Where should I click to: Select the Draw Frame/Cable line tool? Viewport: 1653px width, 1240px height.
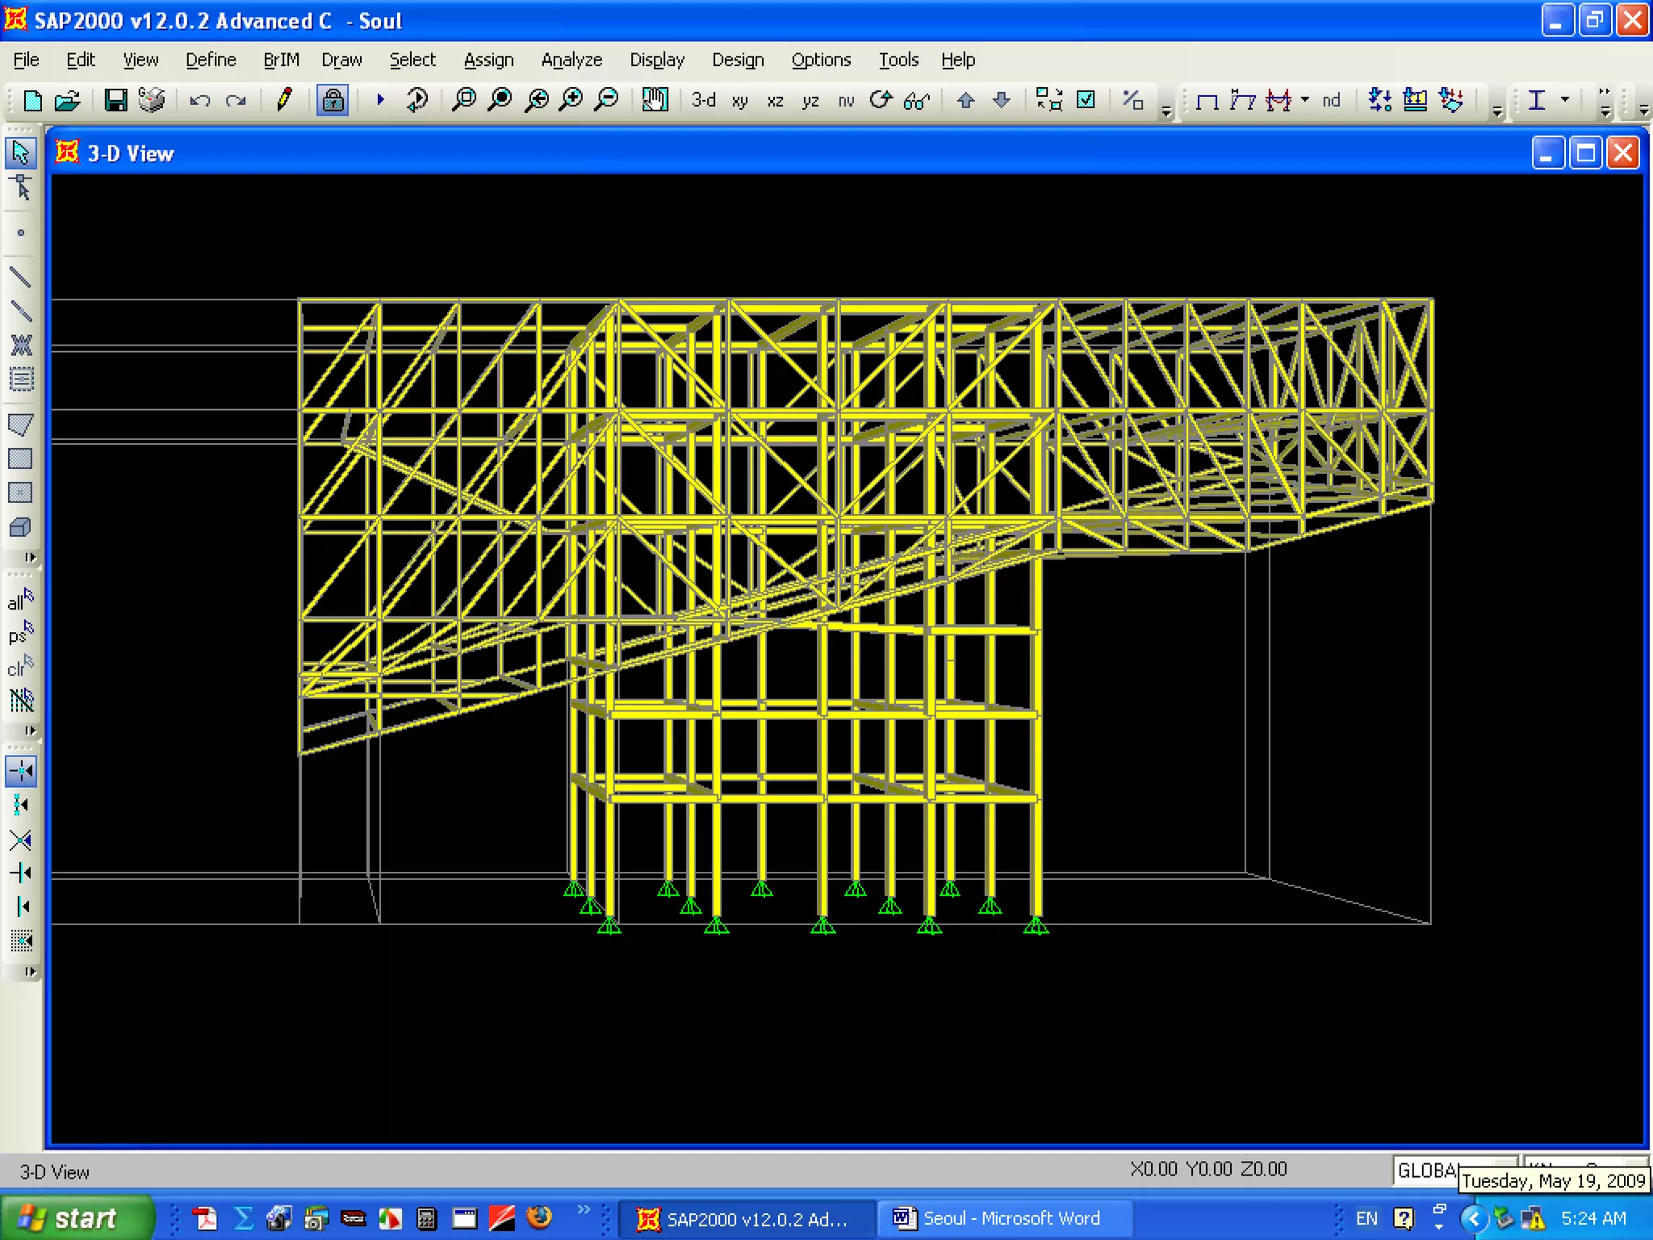click(20, 277)
